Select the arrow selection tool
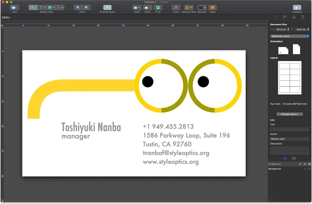The width and height of the screenshot is (312, 204). point(33,7)
